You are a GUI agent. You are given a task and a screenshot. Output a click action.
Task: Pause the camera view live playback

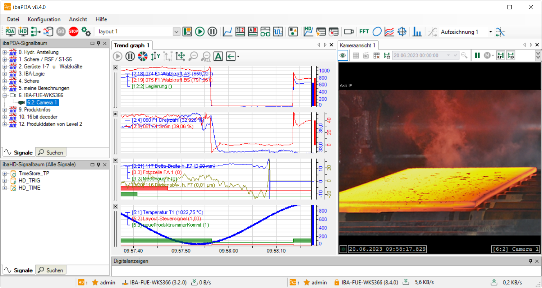click(x=477, y=55)
